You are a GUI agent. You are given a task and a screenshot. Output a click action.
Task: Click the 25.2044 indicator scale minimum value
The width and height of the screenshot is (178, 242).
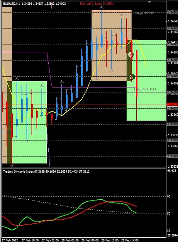pos(173,235)
